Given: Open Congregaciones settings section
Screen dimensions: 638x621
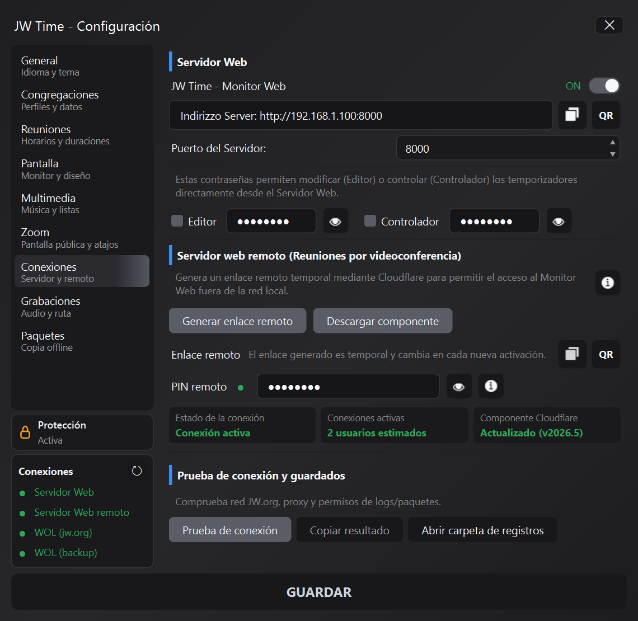Looking at the screenshot, I should click(82, 101).
